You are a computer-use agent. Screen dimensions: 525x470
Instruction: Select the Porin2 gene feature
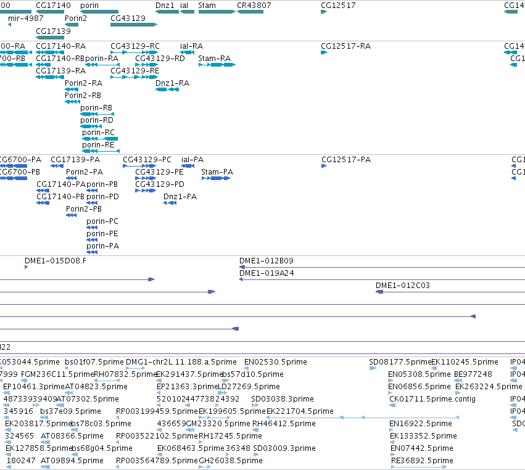click(x=72, y=25)
